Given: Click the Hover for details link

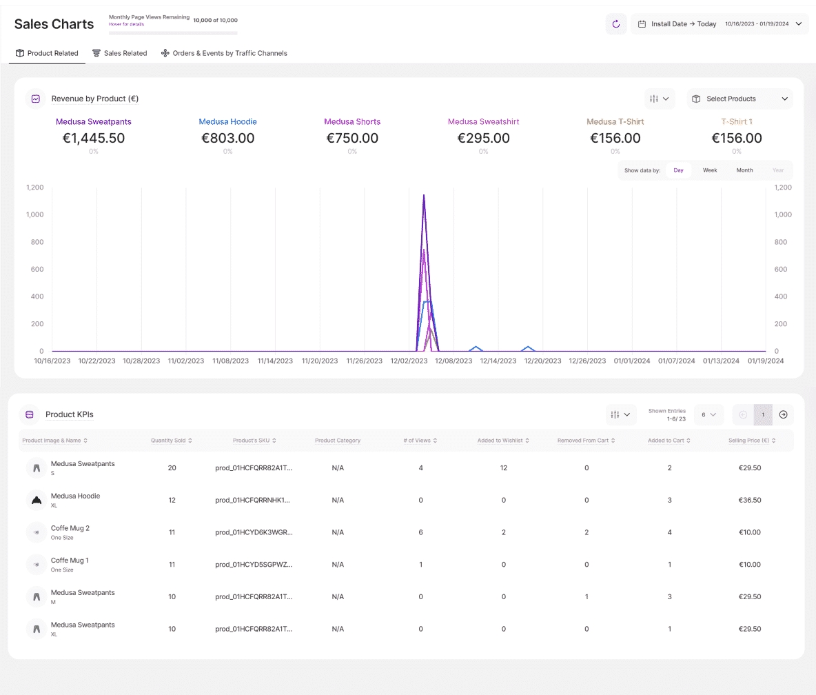Looking at the screenshot, I should tap(126, 24).
